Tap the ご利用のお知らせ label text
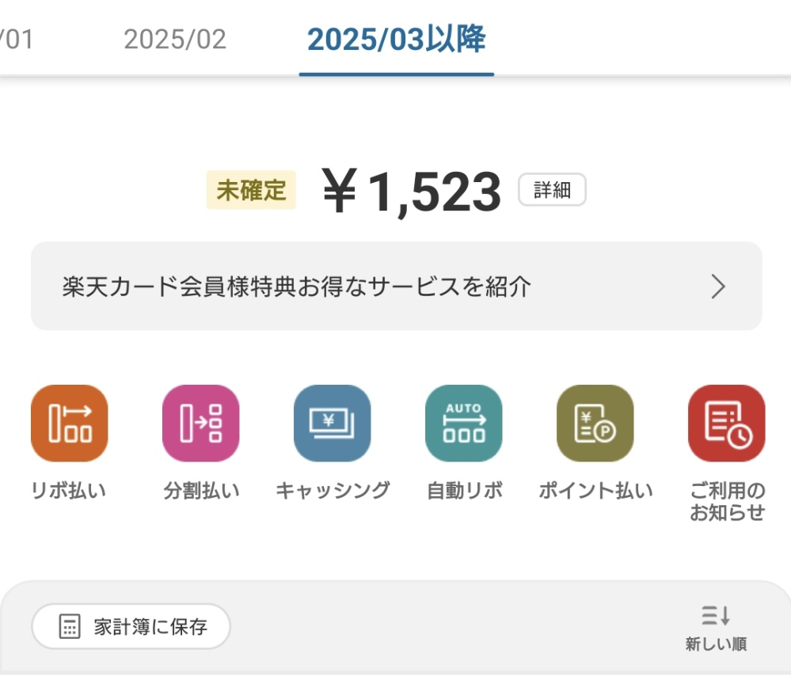791x699 pixels. 727,501
